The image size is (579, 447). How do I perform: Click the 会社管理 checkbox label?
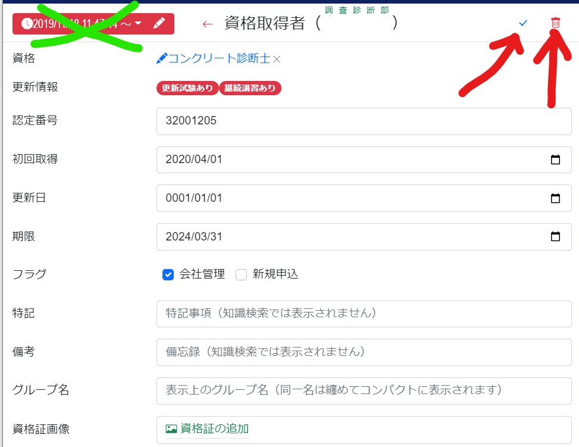(202, 274)
